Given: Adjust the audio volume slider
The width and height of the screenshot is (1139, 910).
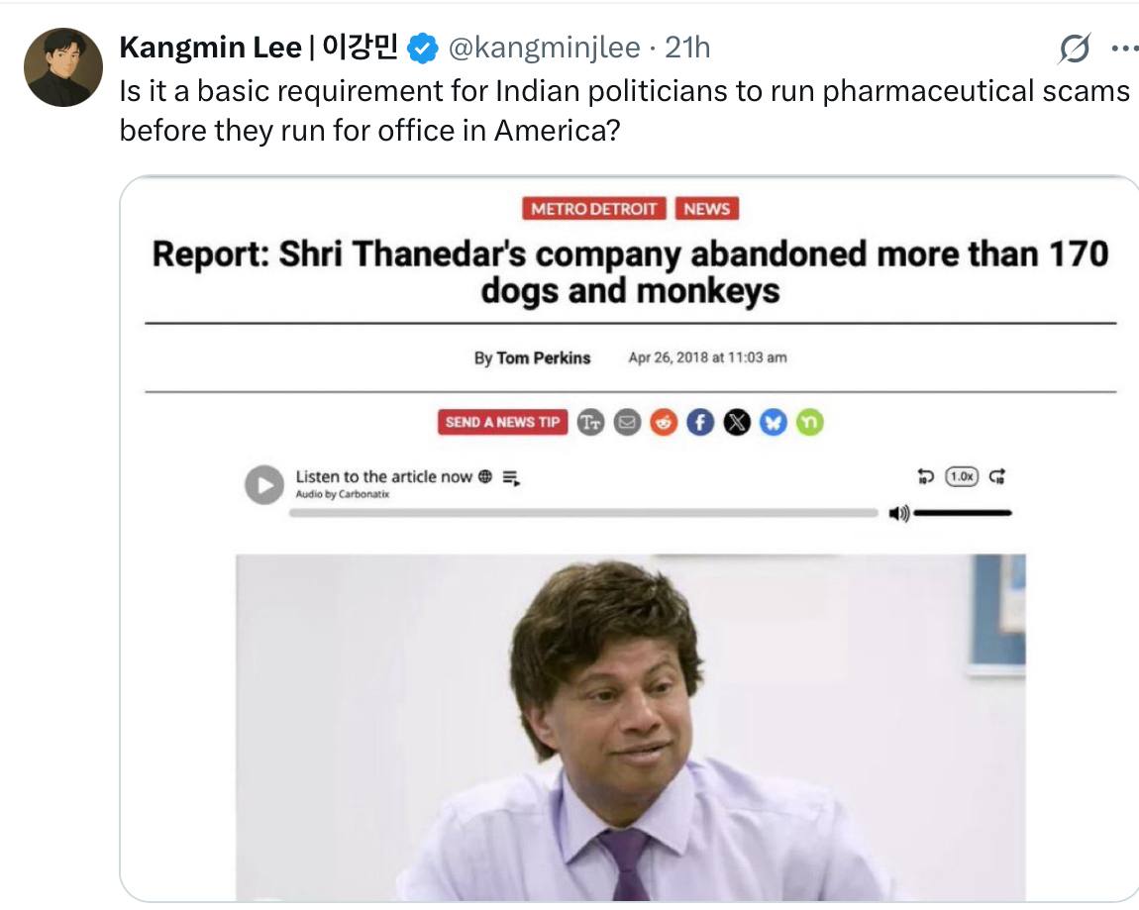Looking at the screenshot, I should click(x=963, y=514).
